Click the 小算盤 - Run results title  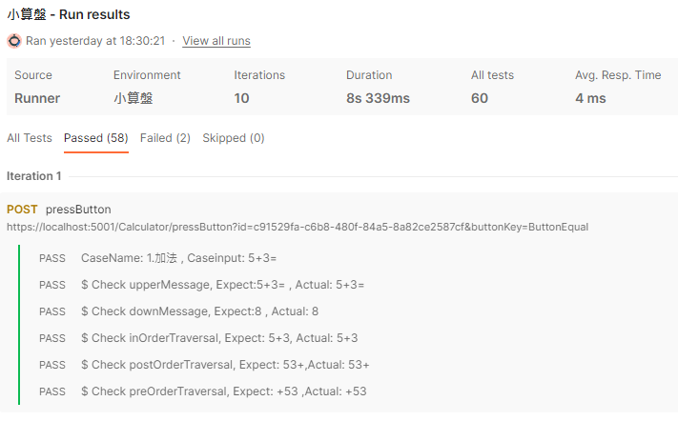coord(69,14)
